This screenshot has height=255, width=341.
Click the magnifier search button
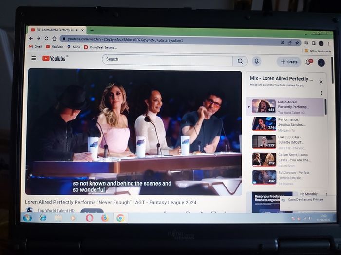(x=240, y=61)
